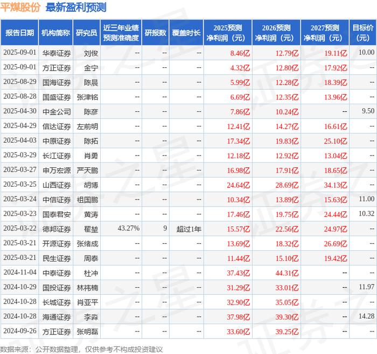Select the 信达证券 institution cell
Image resolution: width=377 pixels, height=354 pixels.
[x=57, y=126]
